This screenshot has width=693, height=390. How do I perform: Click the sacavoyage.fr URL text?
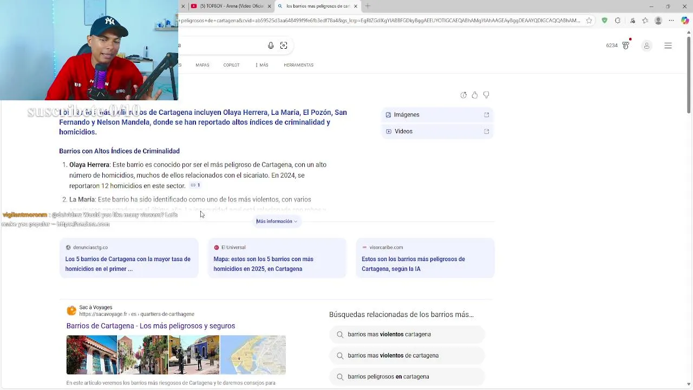click(x=136, y=314)
